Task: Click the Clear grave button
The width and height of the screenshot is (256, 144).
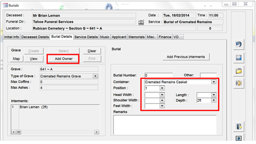Action: click(92, 51)
